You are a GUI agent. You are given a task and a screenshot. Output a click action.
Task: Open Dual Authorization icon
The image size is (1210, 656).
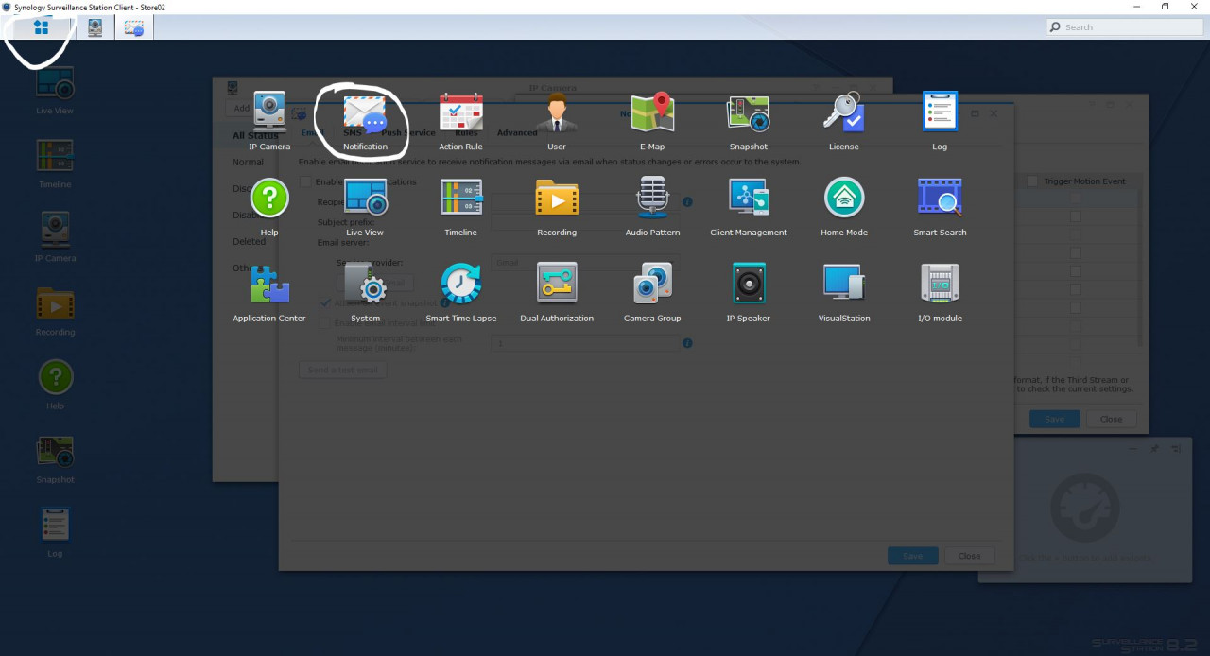(x=557, y=293)
